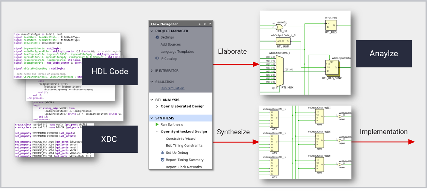Click the Report Timing Summary clock icon
The height and width of the screenshot is (192, 427).
pyautogui.click(x=163, y=160)
